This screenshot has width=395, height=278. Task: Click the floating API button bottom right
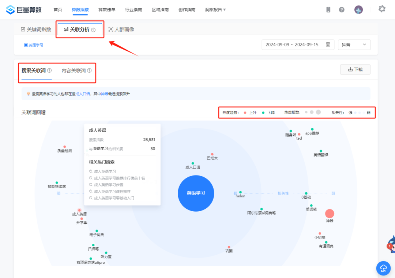(x=383, y=268)
